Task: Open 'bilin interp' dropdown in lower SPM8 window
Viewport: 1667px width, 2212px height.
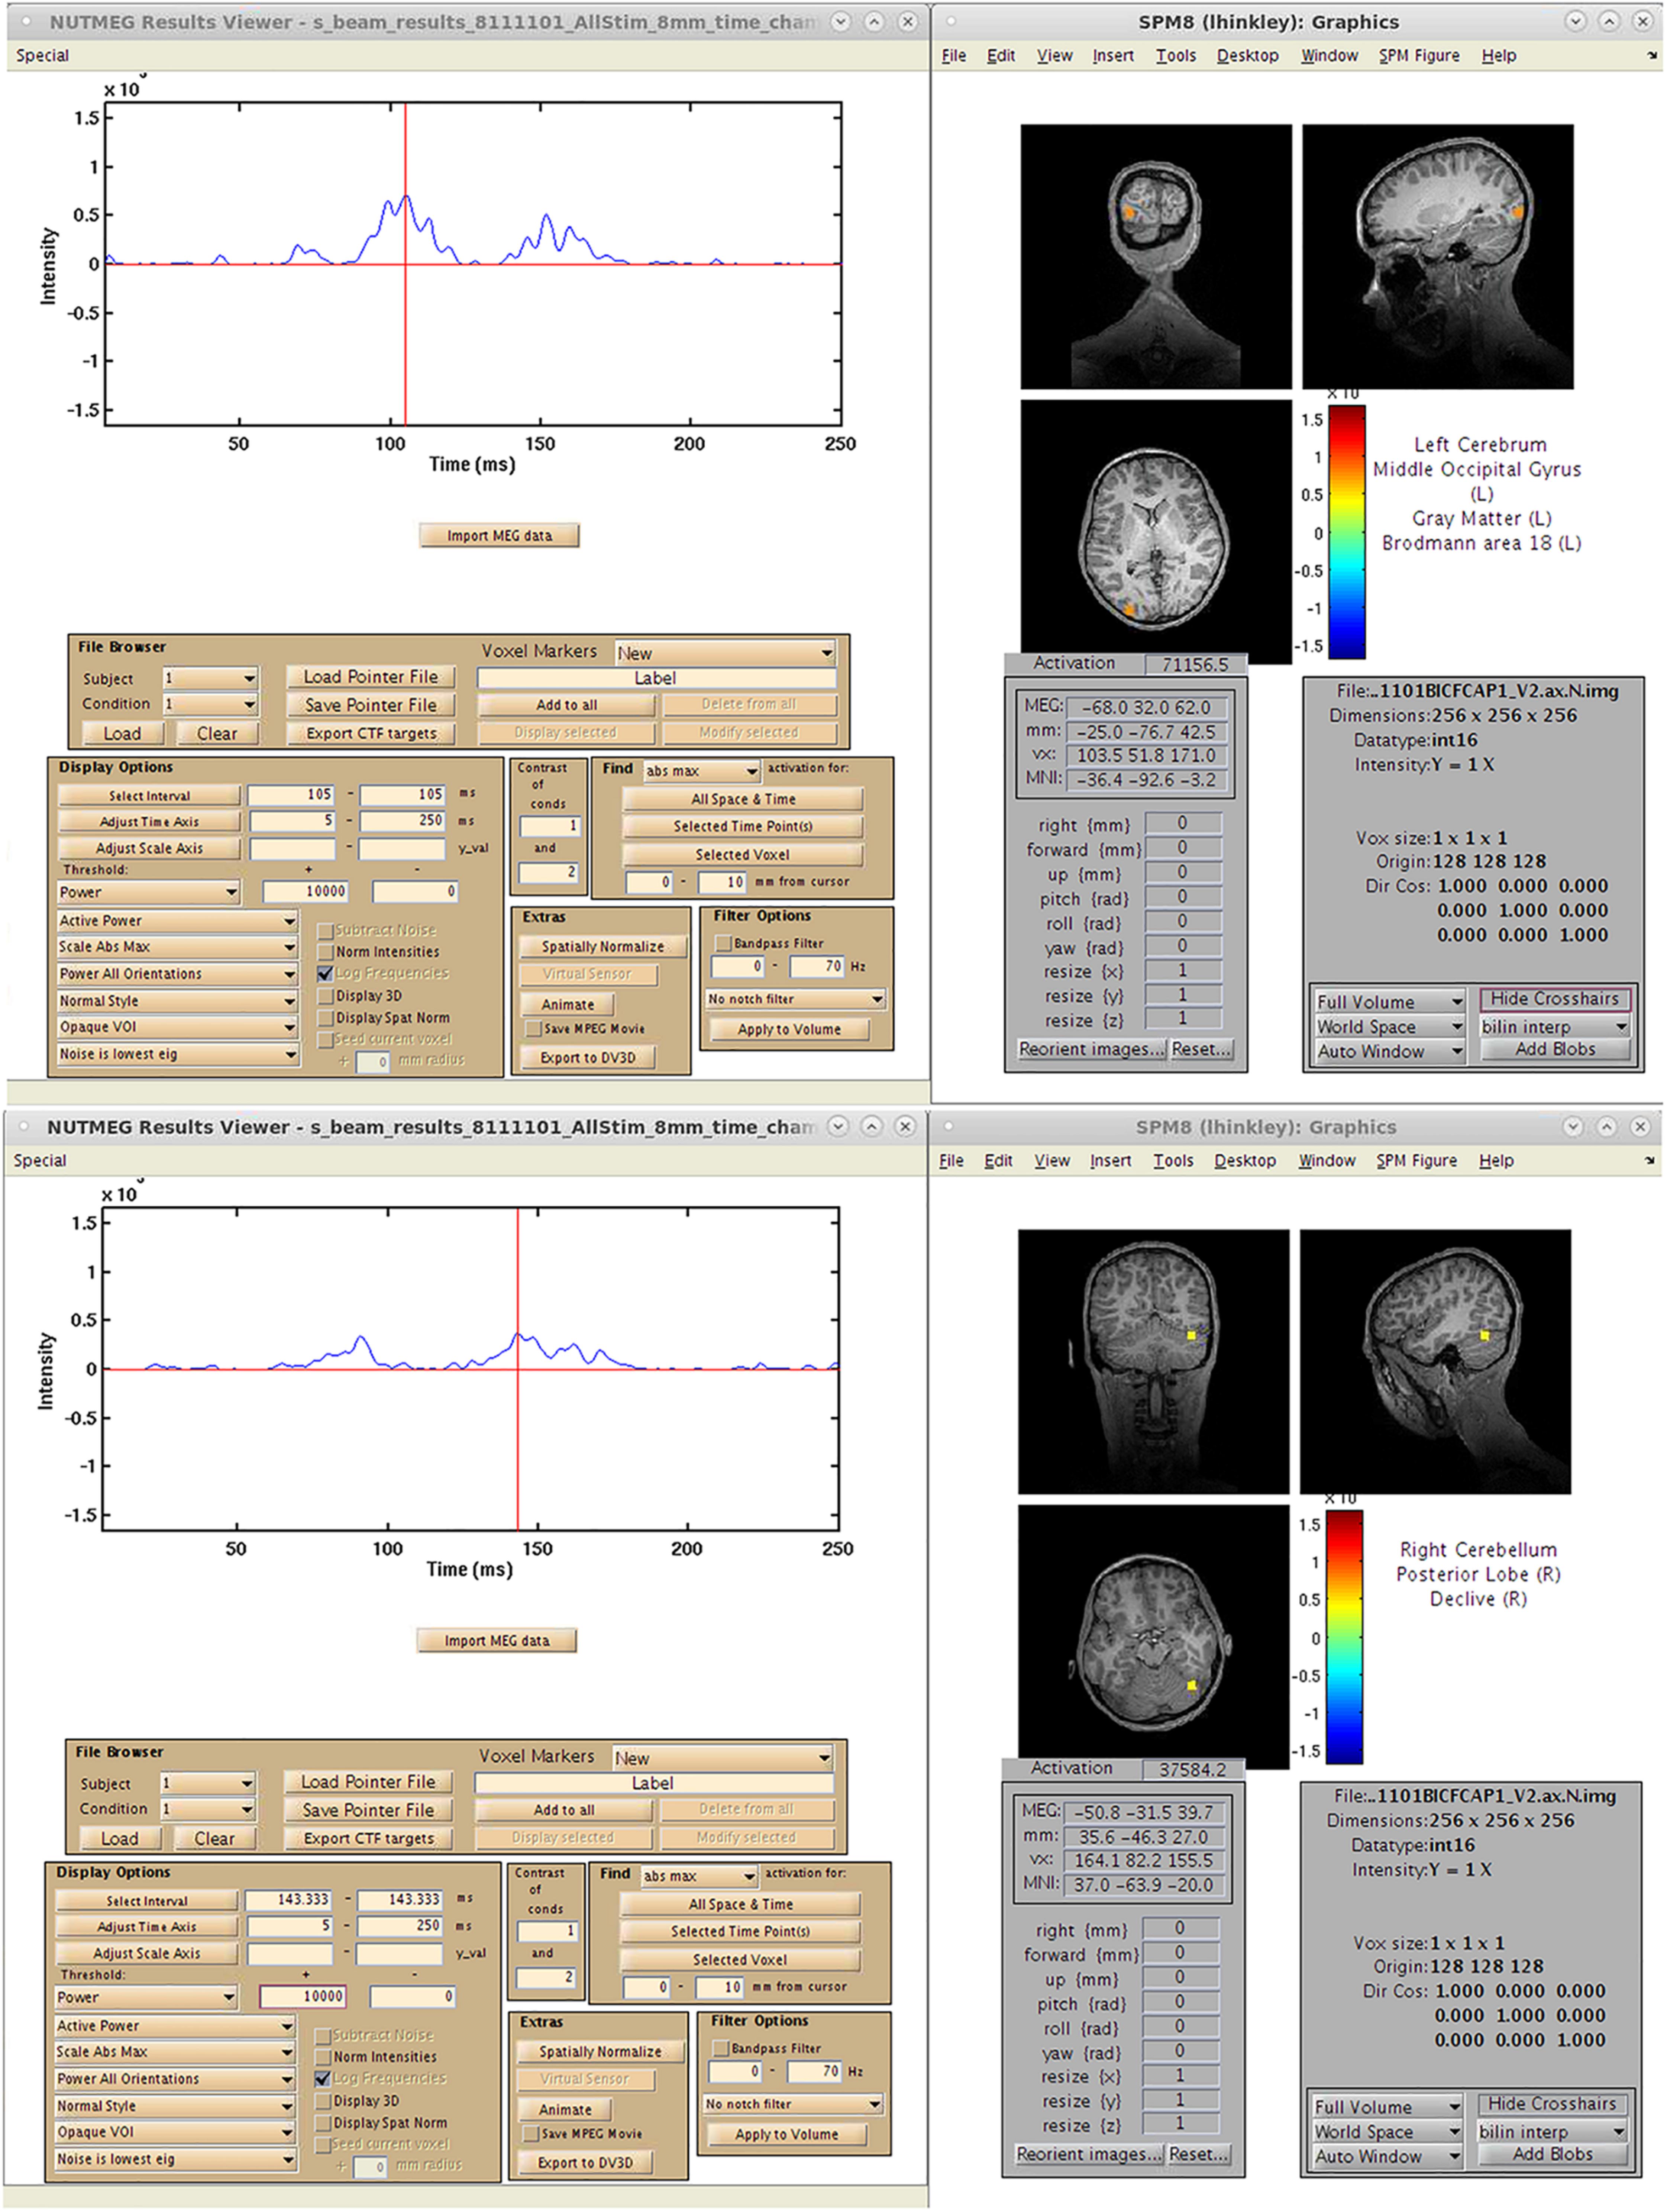Action: coord(1552,2132)
